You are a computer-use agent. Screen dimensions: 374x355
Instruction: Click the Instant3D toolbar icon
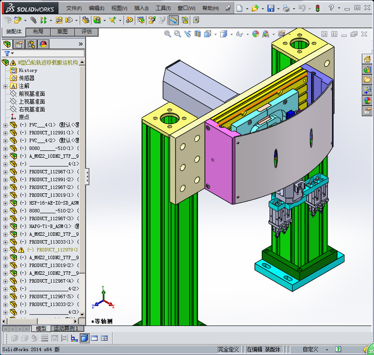click(174, 20)
